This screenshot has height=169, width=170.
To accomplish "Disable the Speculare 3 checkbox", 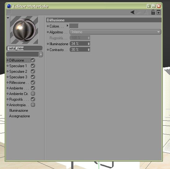I will (x=33, y=77).
